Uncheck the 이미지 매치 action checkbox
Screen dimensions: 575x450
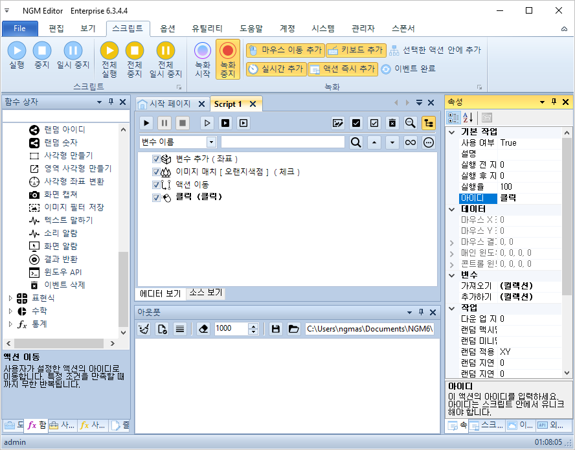click(x=156, y=172)
